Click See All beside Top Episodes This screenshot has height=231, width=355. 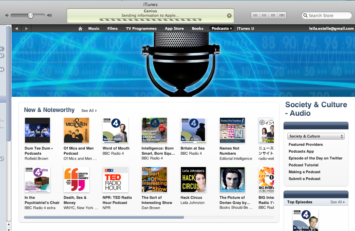point(338,202)
